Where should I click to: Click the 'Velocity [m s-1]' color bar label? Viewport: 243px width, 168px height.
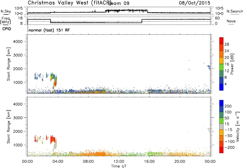click(238, 127)
